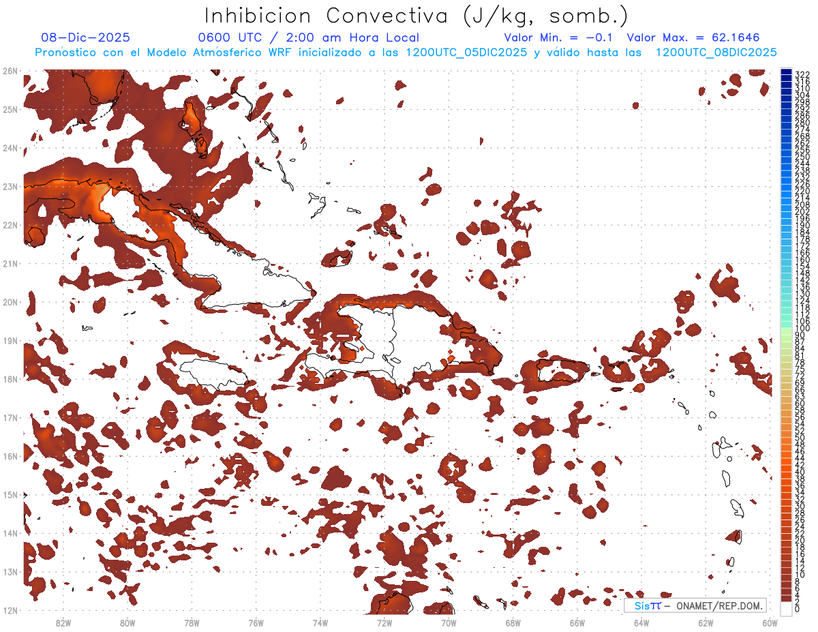
Task: Click the title 'Inhibicion Convectiva (J/kg, somb.)'
Action: pyautogui.click(x=416, y=16)
